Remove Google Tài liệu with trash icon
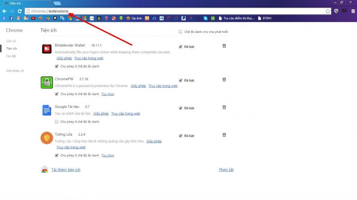 click(224, 107)
